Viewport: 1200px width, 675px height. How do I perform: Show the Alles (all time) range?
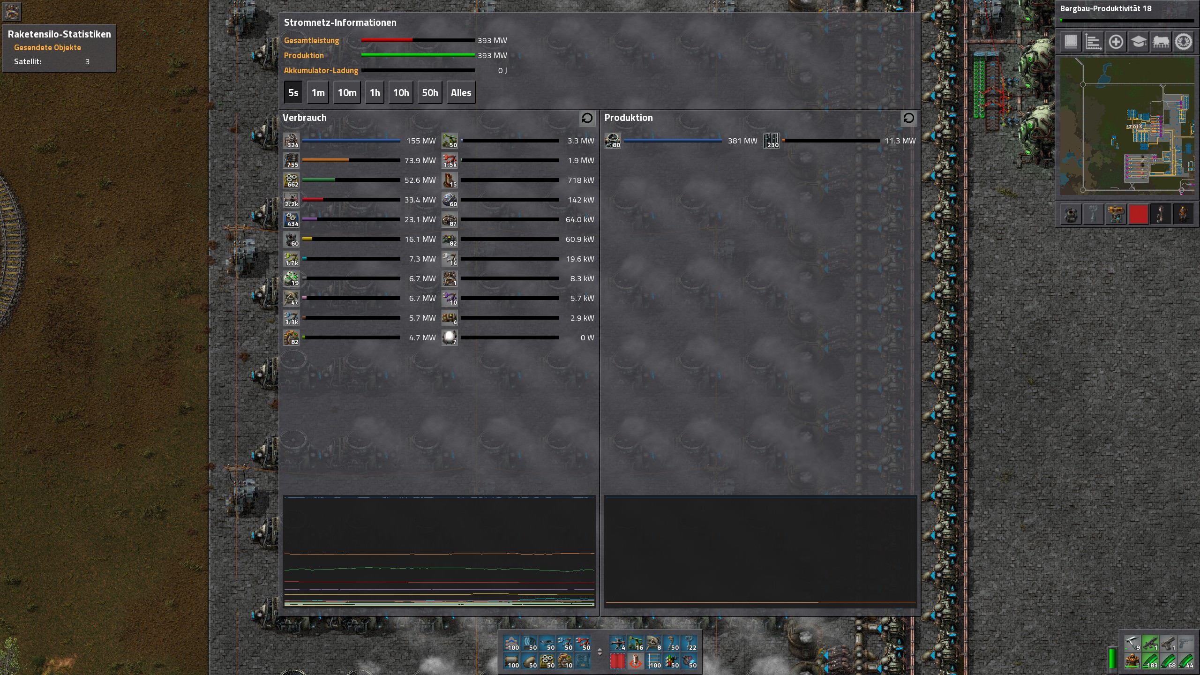pos(461,93)
